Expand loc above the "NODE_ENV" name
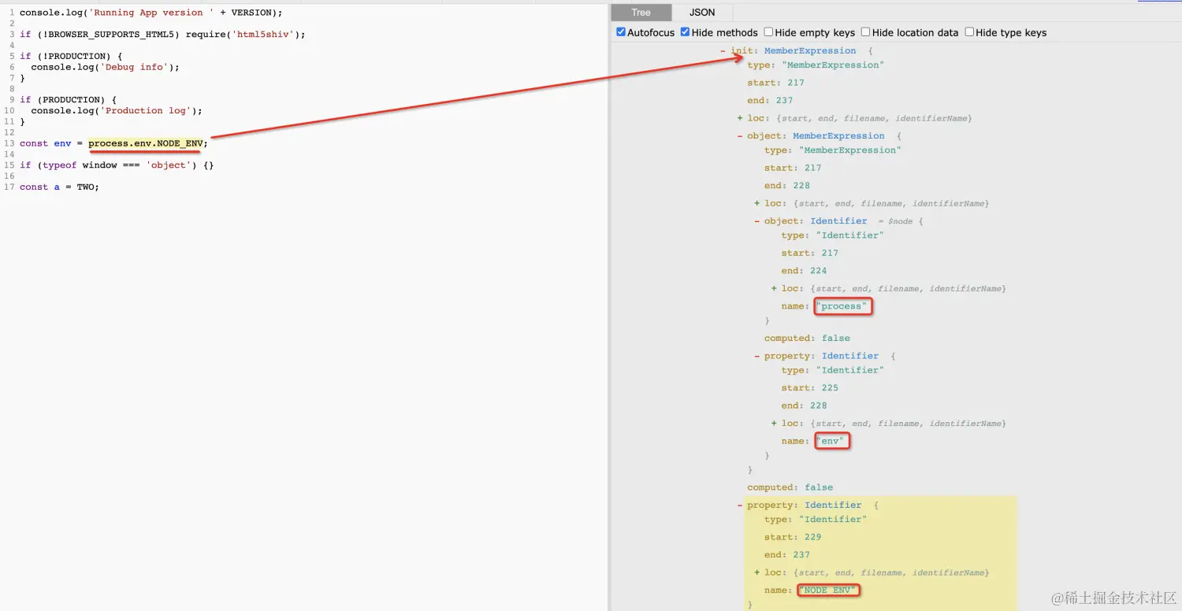1182x611 pixels. tap(757, 572)
